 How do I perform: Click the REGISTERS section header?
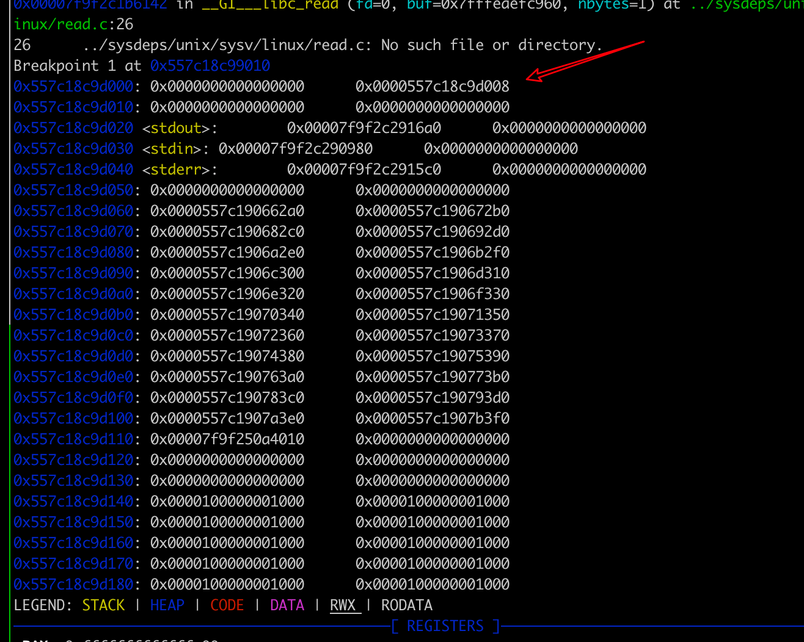tap(445, 626)
